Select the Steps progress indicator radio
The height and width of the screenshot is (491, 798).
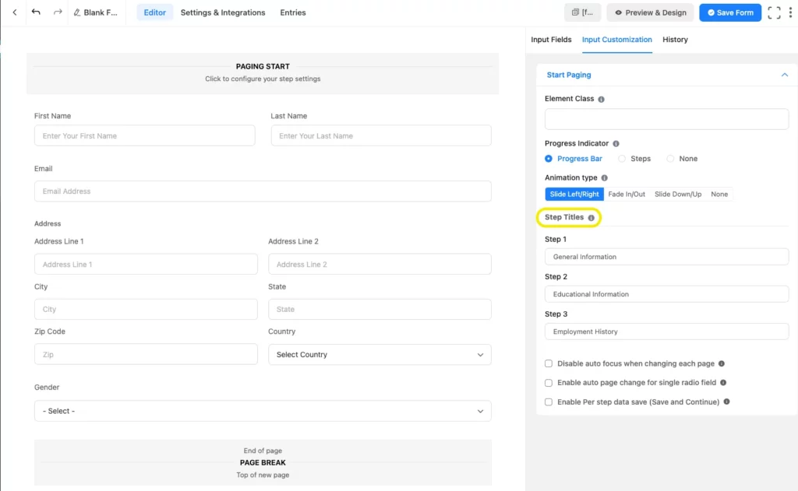[621, 159]
